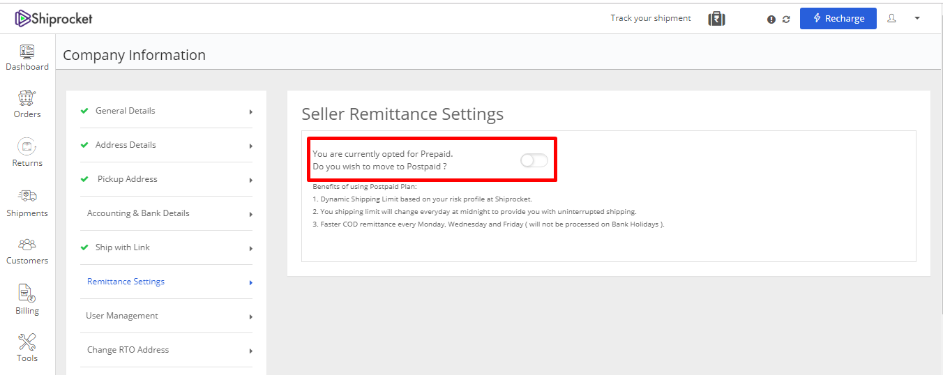This screenshot has height=375, width=943.
Task: Open the Customers sidebar icon
Action: tap(27, 245)
